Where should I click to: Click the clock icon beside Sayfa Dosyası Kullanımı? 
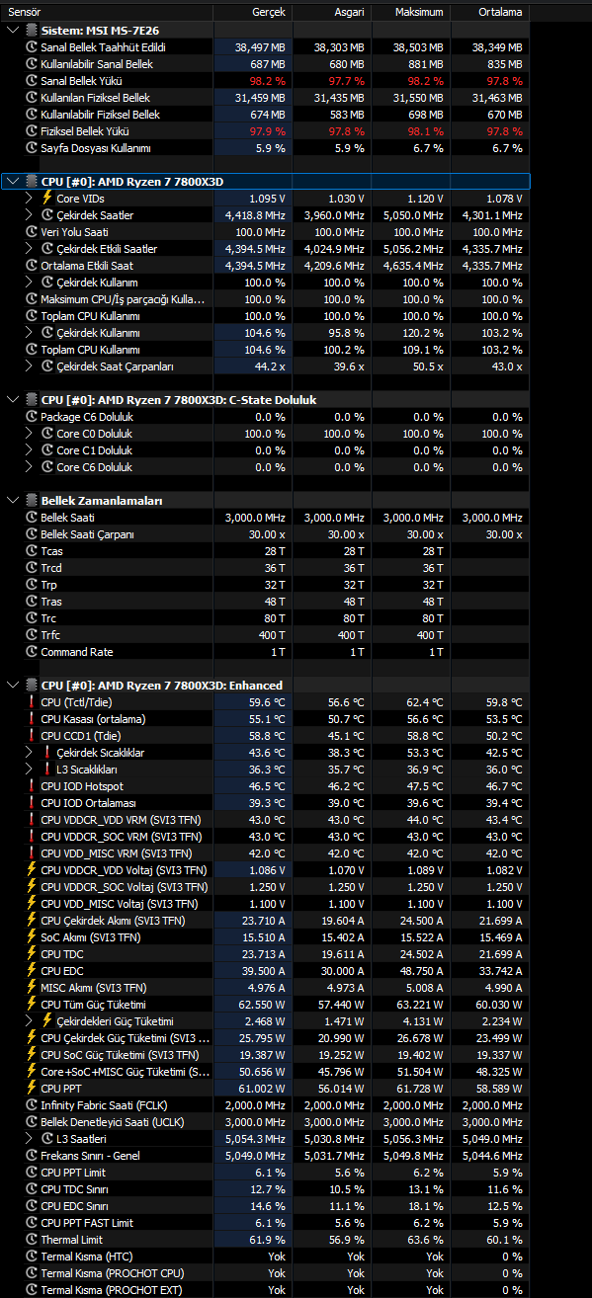[x=31, y=148]
